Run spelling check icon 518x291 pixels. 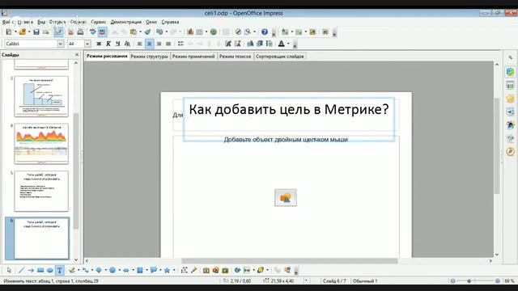point(93,32)
